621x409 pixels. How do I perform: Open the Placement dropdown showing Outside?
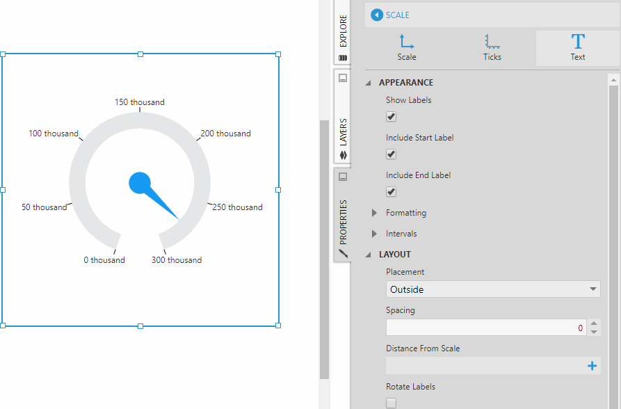pyautogui.click(x=492, y=289)
